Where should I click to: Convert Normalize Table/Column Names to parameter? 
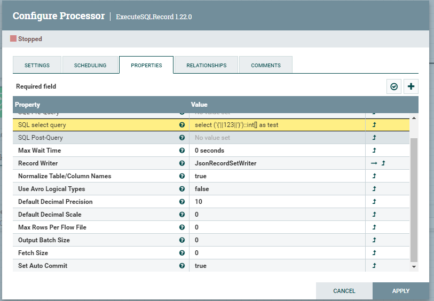[374, 176]
